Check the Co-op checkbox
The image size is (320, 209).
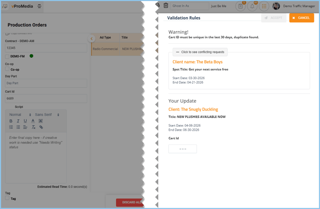click(x=7, y=69)
